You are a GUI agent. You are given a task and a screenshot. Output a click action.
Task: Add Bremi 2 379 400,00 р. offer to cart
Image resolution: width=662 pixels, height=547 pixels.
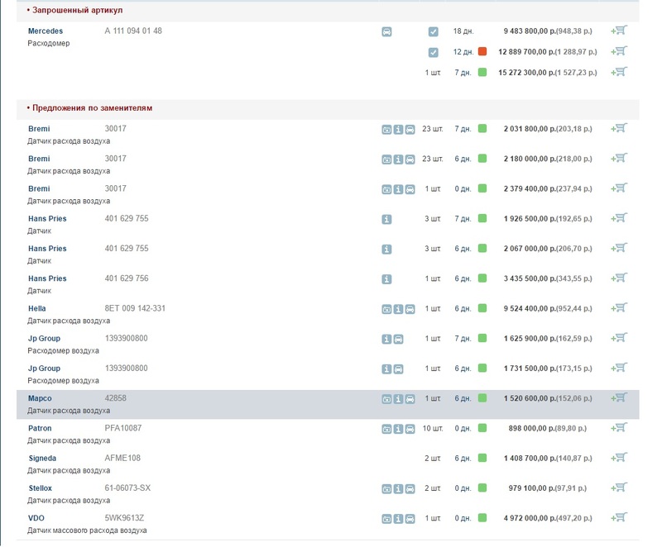(x=618, y=189)
